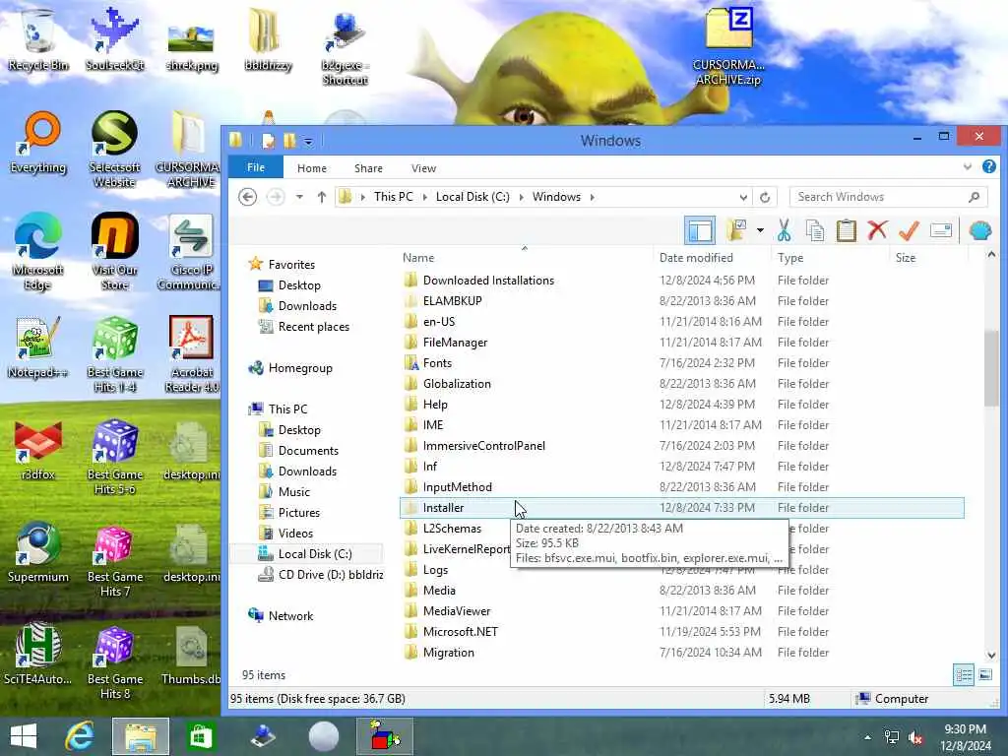Go forward with the Forward arrow
Viewport: 1008px width, 756px height.
(x=276, y=197)
